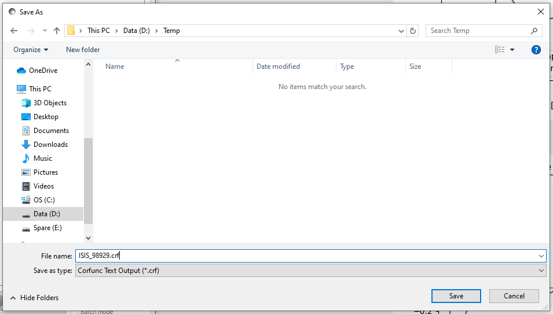The width and height of the screenshot is (553, 314).
Task: Click the Up one level arrow
Action: (x=57, y=31)
